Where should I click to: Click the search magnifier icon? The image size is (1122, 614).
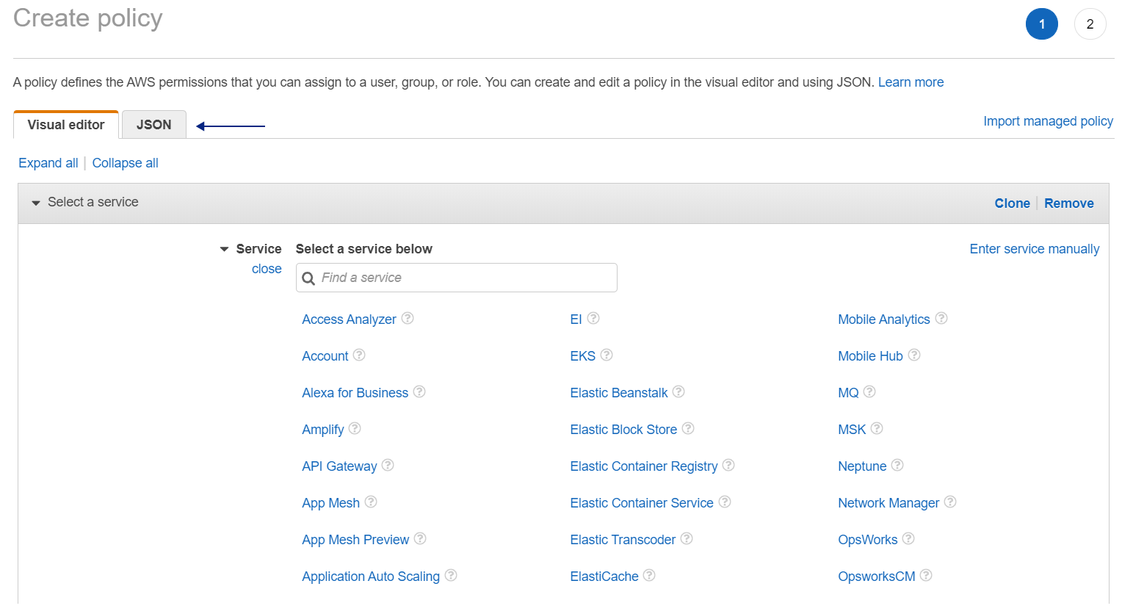309,278
